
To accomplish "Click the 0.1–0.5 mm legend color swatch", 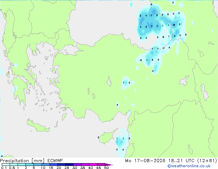I will [x=6, y=165].
